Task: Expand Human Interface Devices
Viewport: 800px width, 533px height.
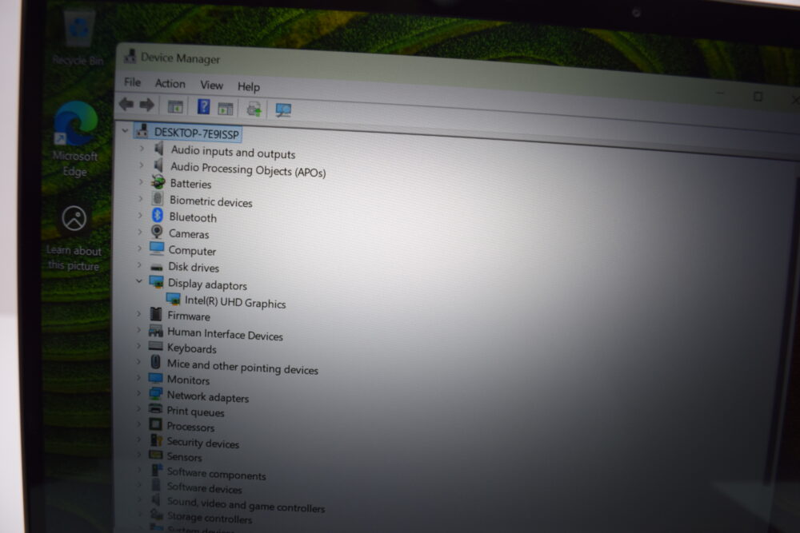Action: (138, 330)
